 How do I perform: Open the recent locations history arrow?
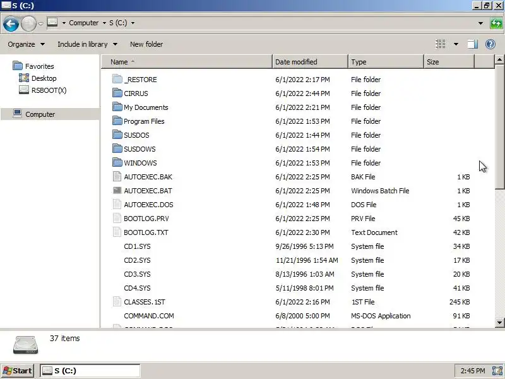(40, 23)
